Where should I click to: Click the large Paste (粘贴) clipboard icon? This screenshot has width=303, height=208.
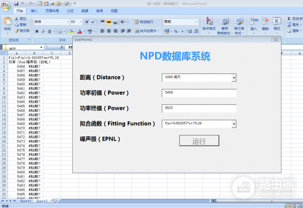tap(8, 21)
